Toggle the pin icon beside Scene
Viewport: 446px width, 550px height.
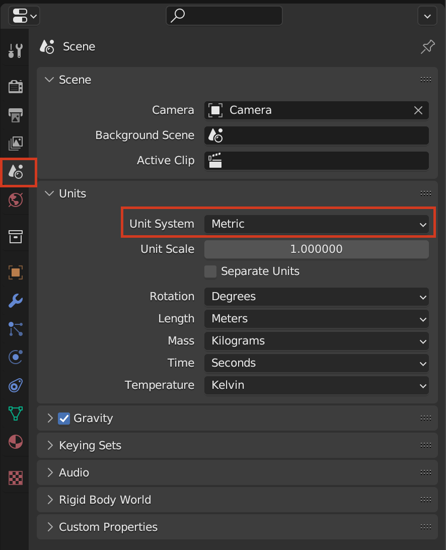click(427, 47)
